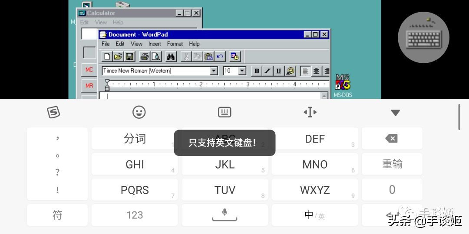The height and width of the screenshot is (234, 469).
Task: Click the indent marker on WordPad ruler
Action: point(107,85)
